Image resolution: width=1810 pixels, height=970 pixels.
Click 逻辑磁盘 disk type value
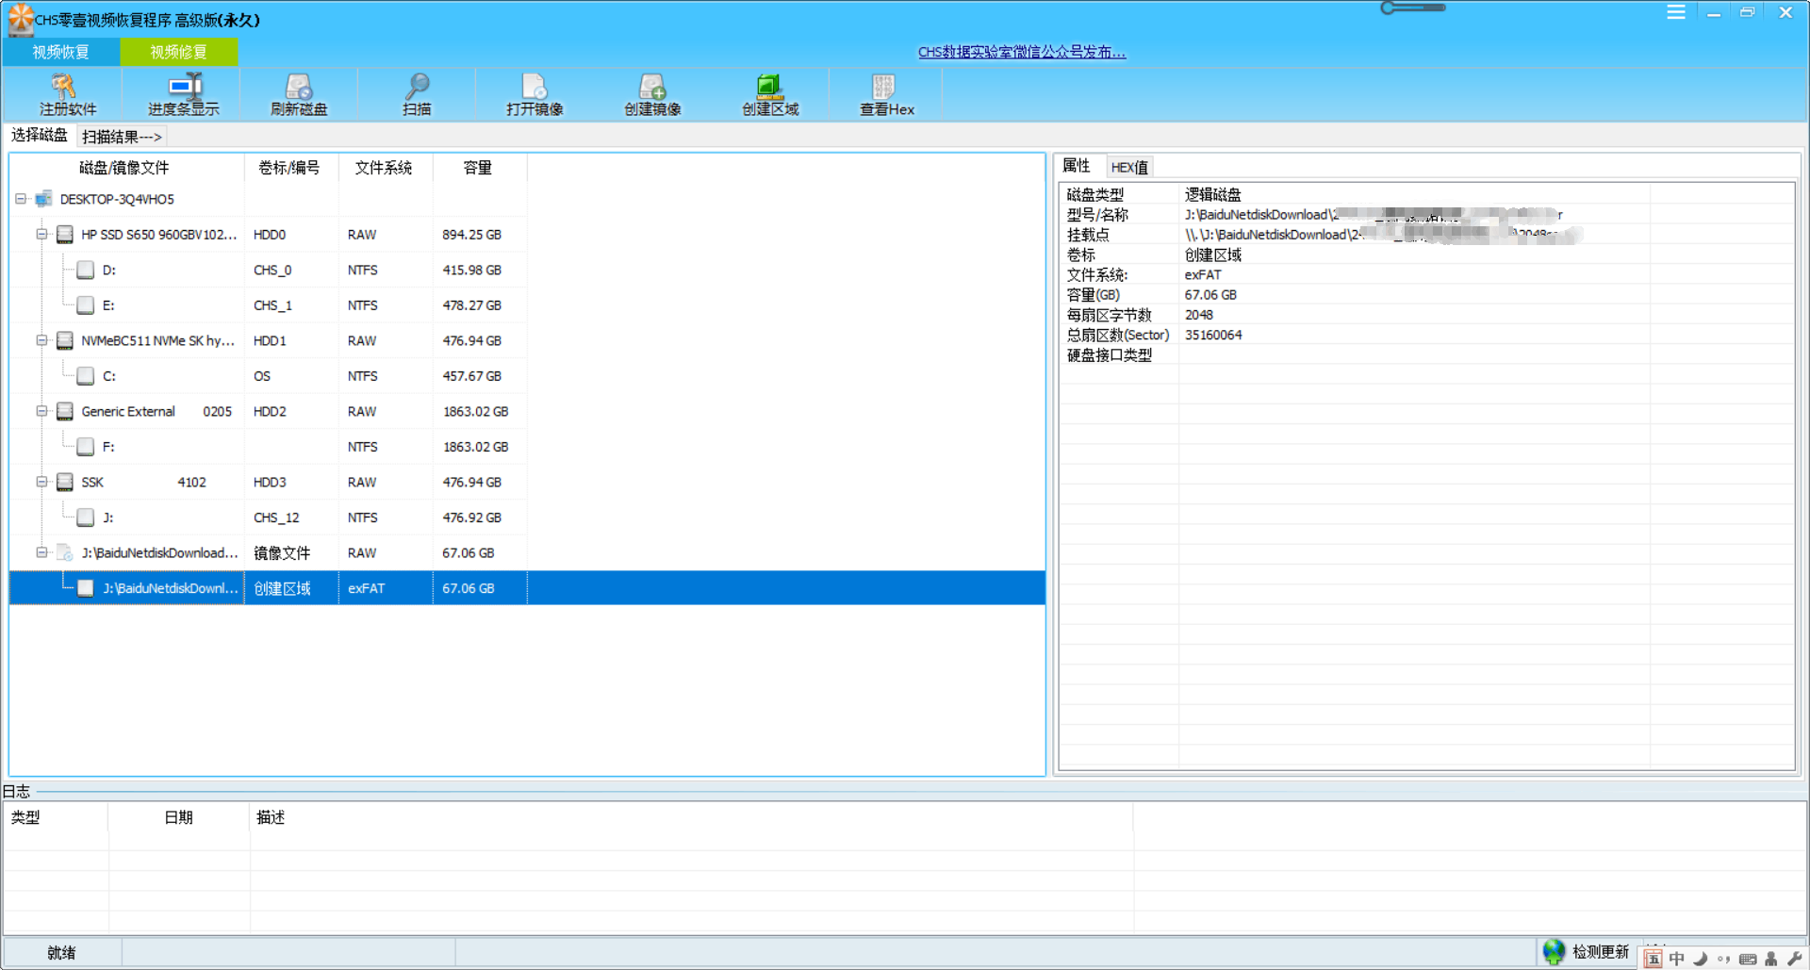pos(1213,194)
